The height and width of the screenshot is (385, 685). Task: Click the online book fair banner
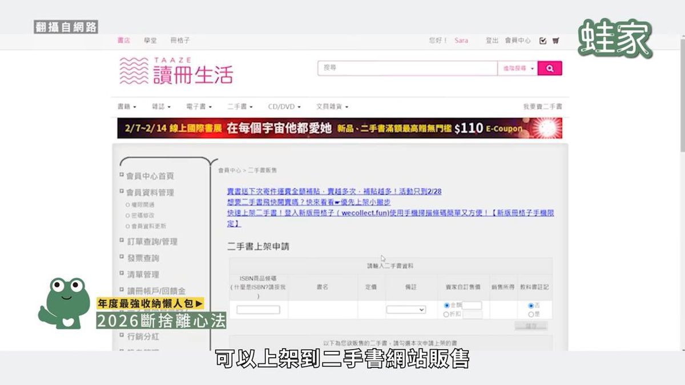click(340, 128)
